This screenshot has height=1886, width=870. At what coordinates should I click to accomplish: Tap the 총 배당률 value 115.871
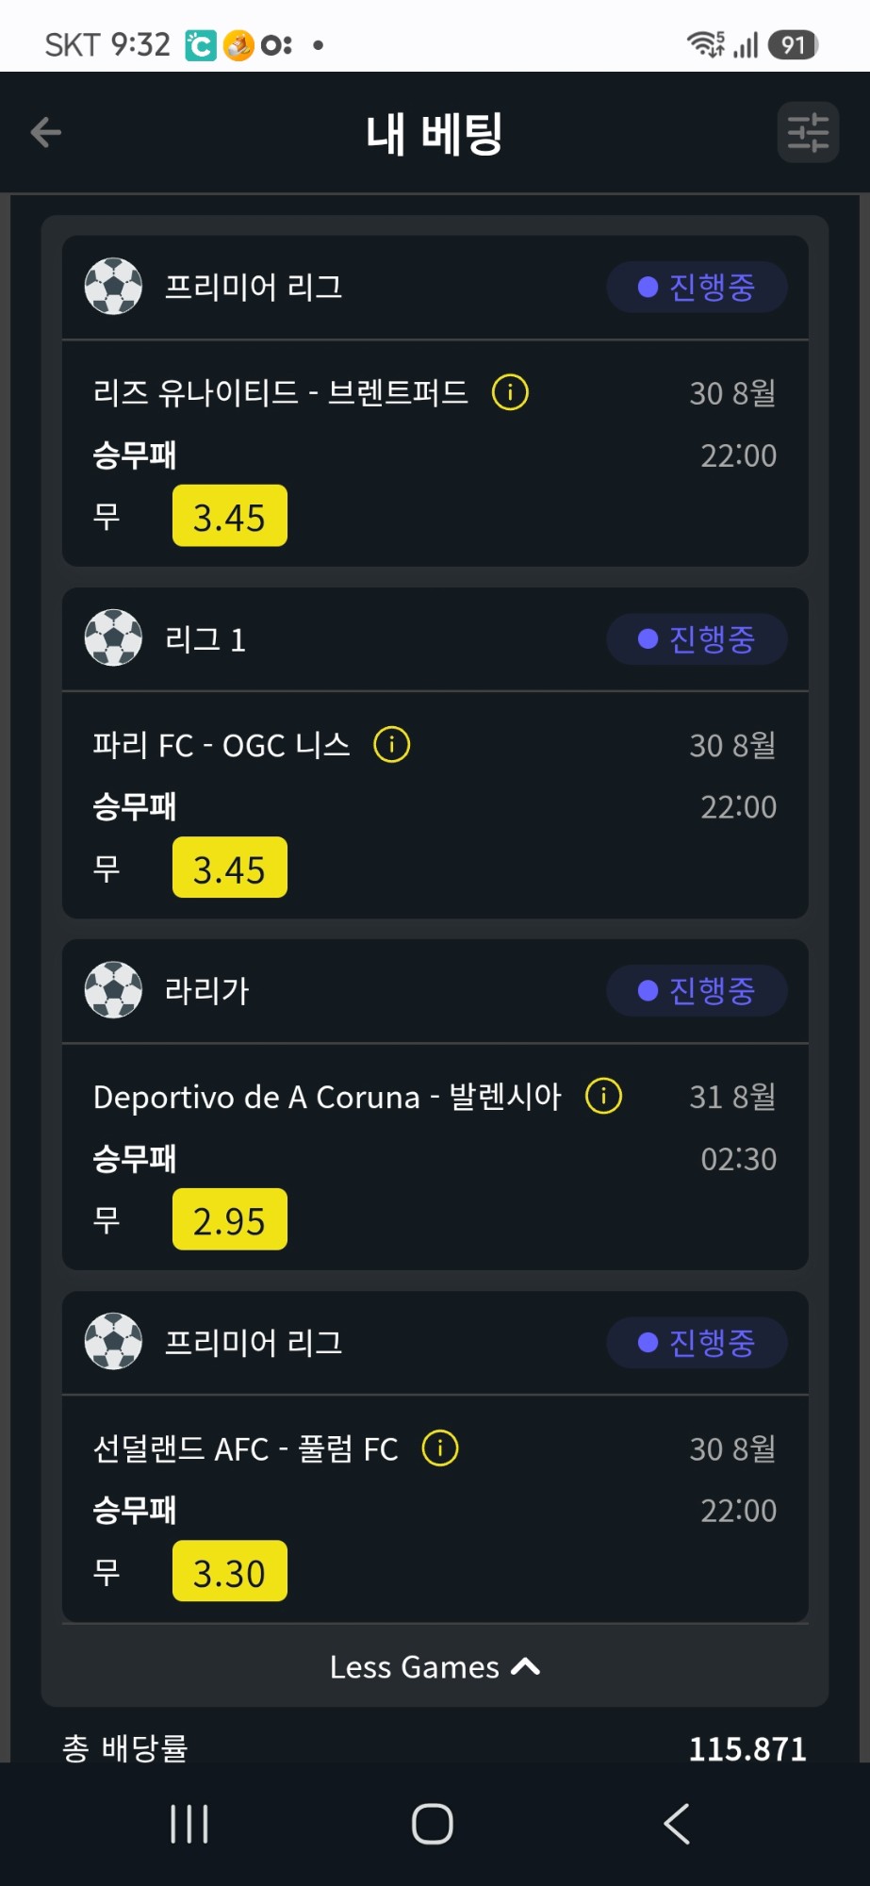coord(747,1749)
